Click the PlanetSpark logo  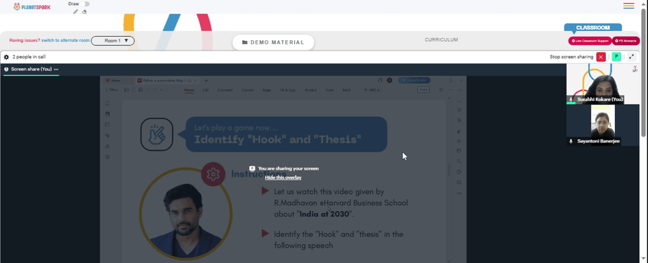coord(32,6)
